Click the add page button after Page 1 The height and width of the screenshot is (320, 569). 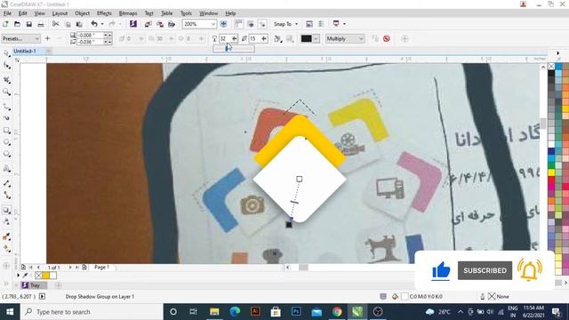click(x=84, y=268)
